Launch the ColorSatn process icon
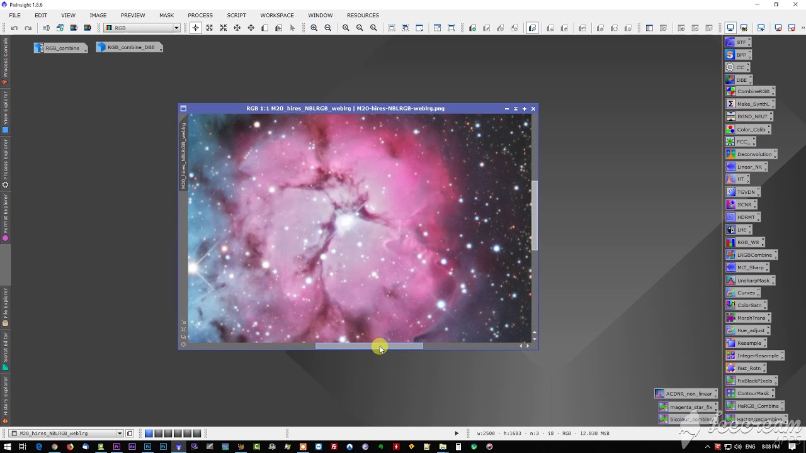 point(746,305)
